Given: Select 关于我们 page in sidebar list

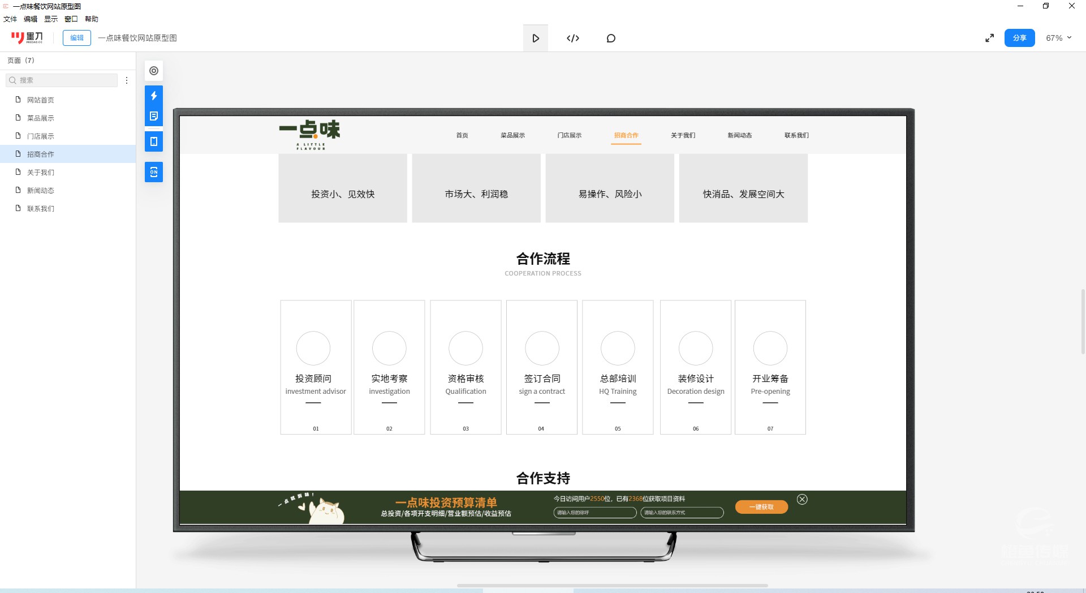Looking at the screenshot, I should [x=68, y=172].
